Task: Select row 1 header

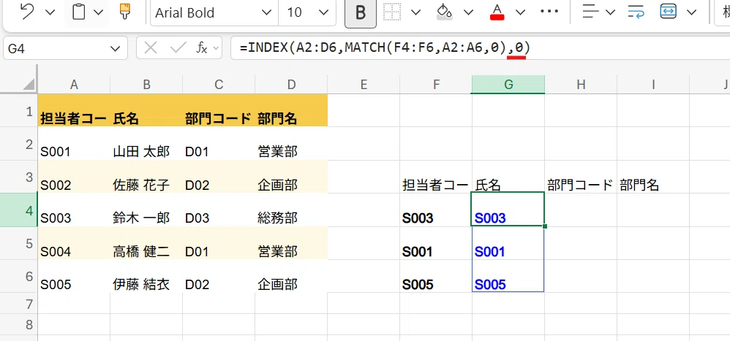Action: (18, 110)
